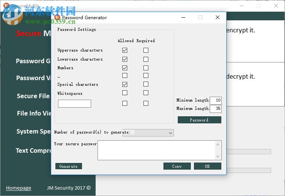Screen dimensions: 285x196
Task: Open the Homepage link in SecureMyBit
Action: (18, 188)
